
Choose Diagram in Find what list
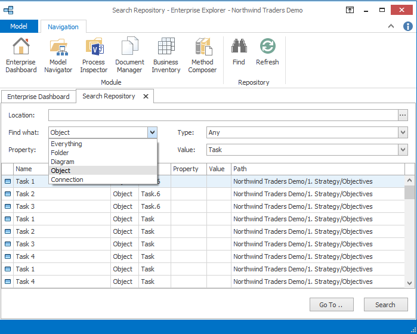pyautogui.click(x=103, y=162)
